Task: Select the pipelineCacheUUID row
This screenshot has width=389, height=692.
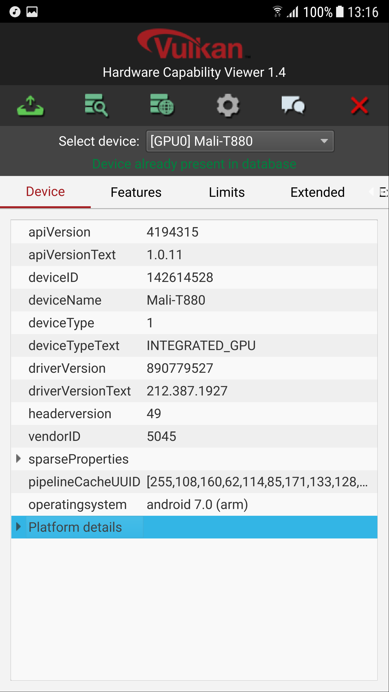Action: click(194, 482)
